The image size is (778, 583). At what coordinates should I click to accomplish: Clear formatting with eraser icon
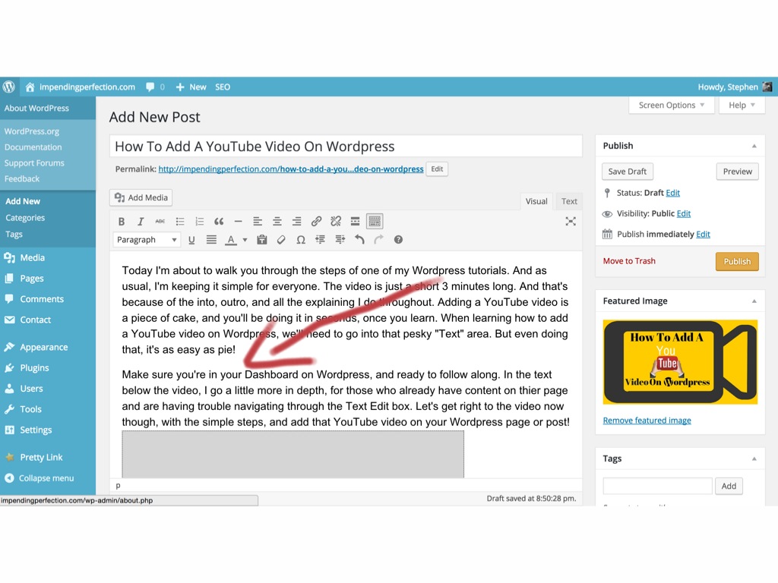281,240
